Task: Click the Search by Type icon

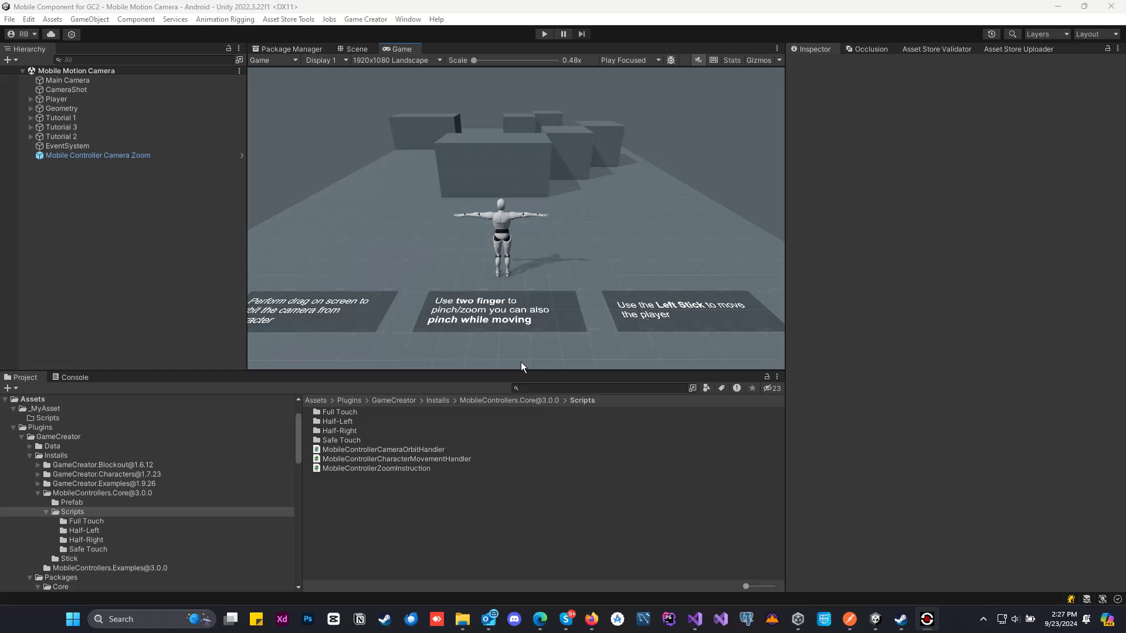Action: (706, 388)
